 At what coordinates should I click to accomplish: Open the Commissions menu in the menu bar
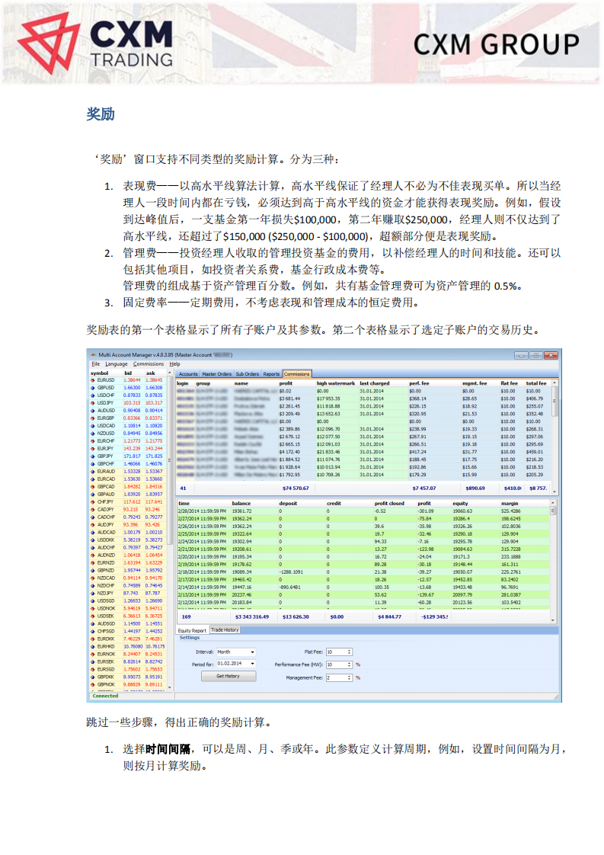tap(149, 364)
